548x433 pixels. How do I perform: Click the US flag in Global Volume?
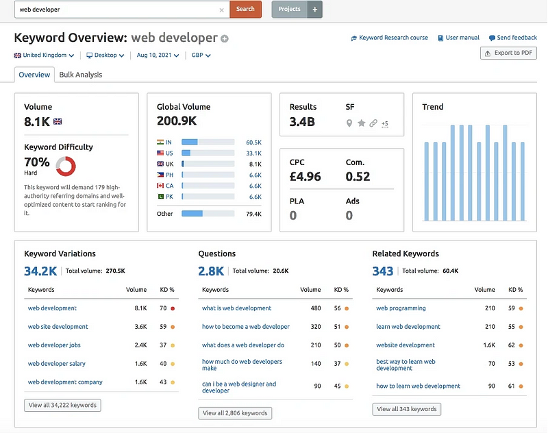tap(160, 153)
